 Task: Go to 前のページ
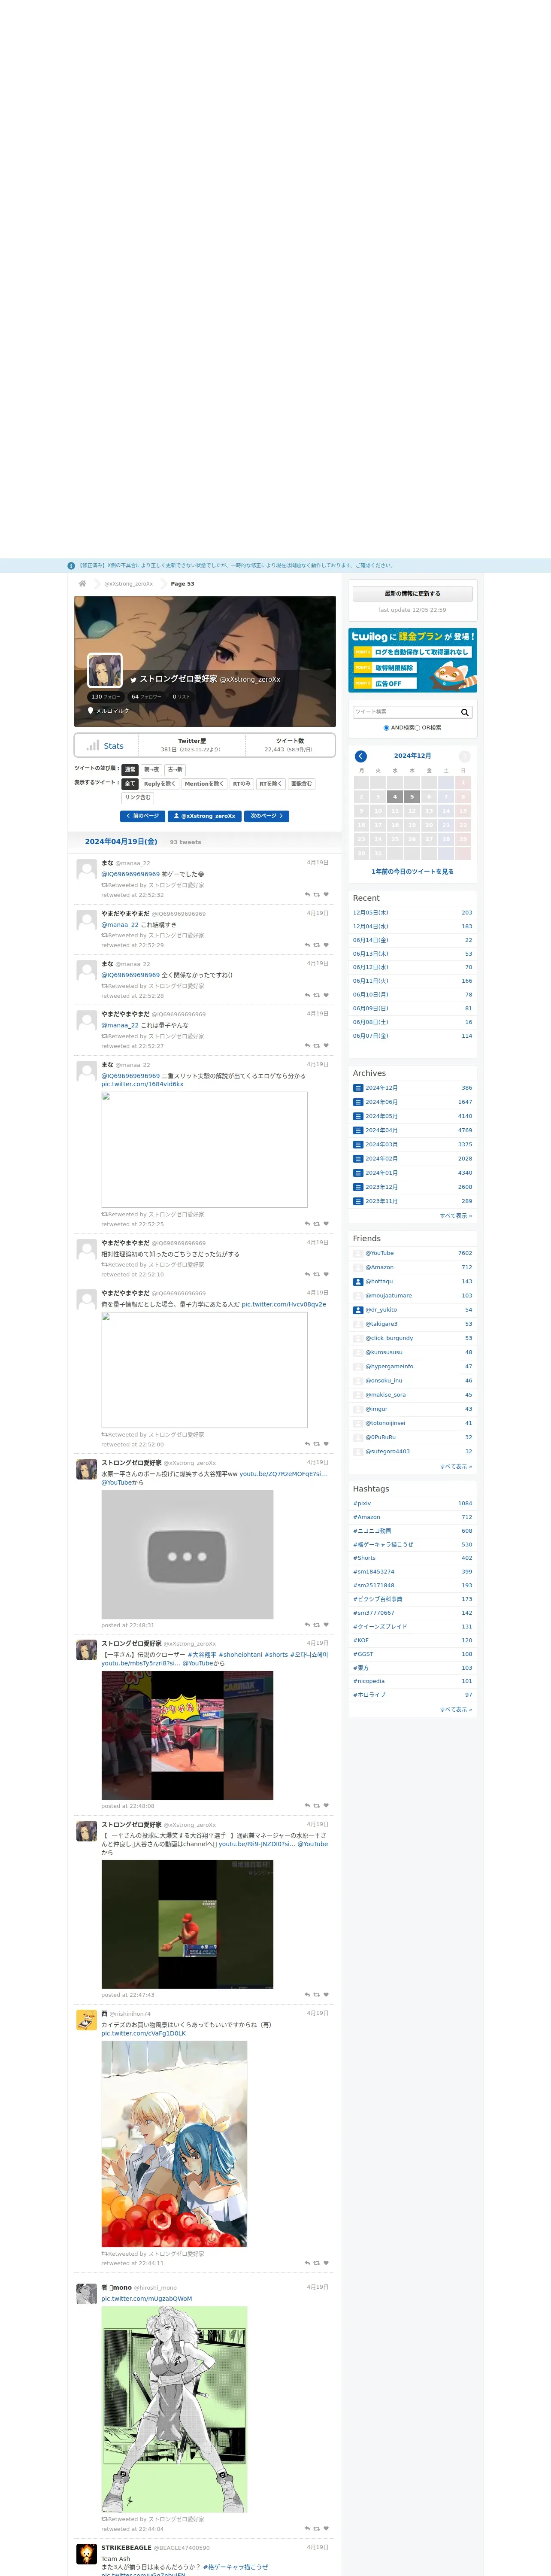pos(142,816)
